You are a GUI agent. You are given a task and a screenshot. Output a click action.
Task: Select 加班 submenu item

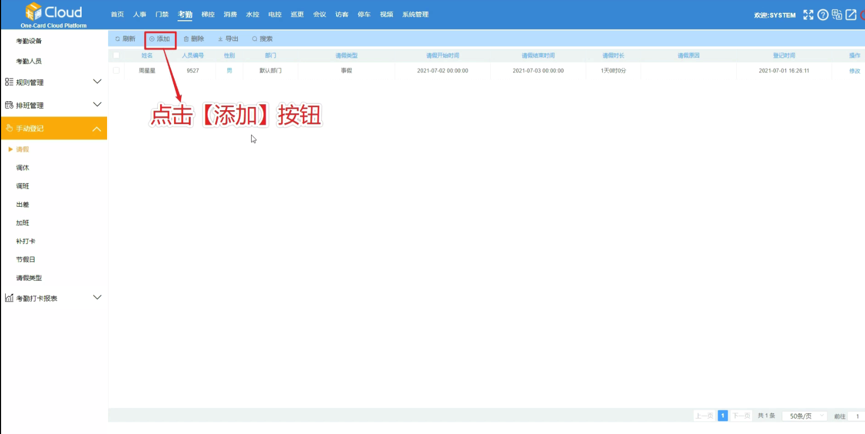point(22,223)
